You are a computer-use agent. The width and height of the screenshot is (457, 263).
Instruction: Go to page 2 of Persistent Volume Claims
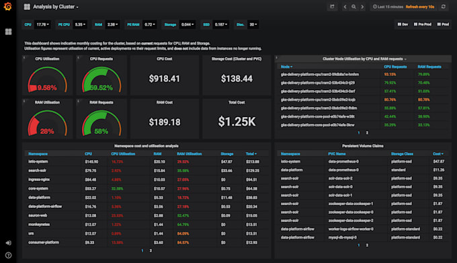367,246
